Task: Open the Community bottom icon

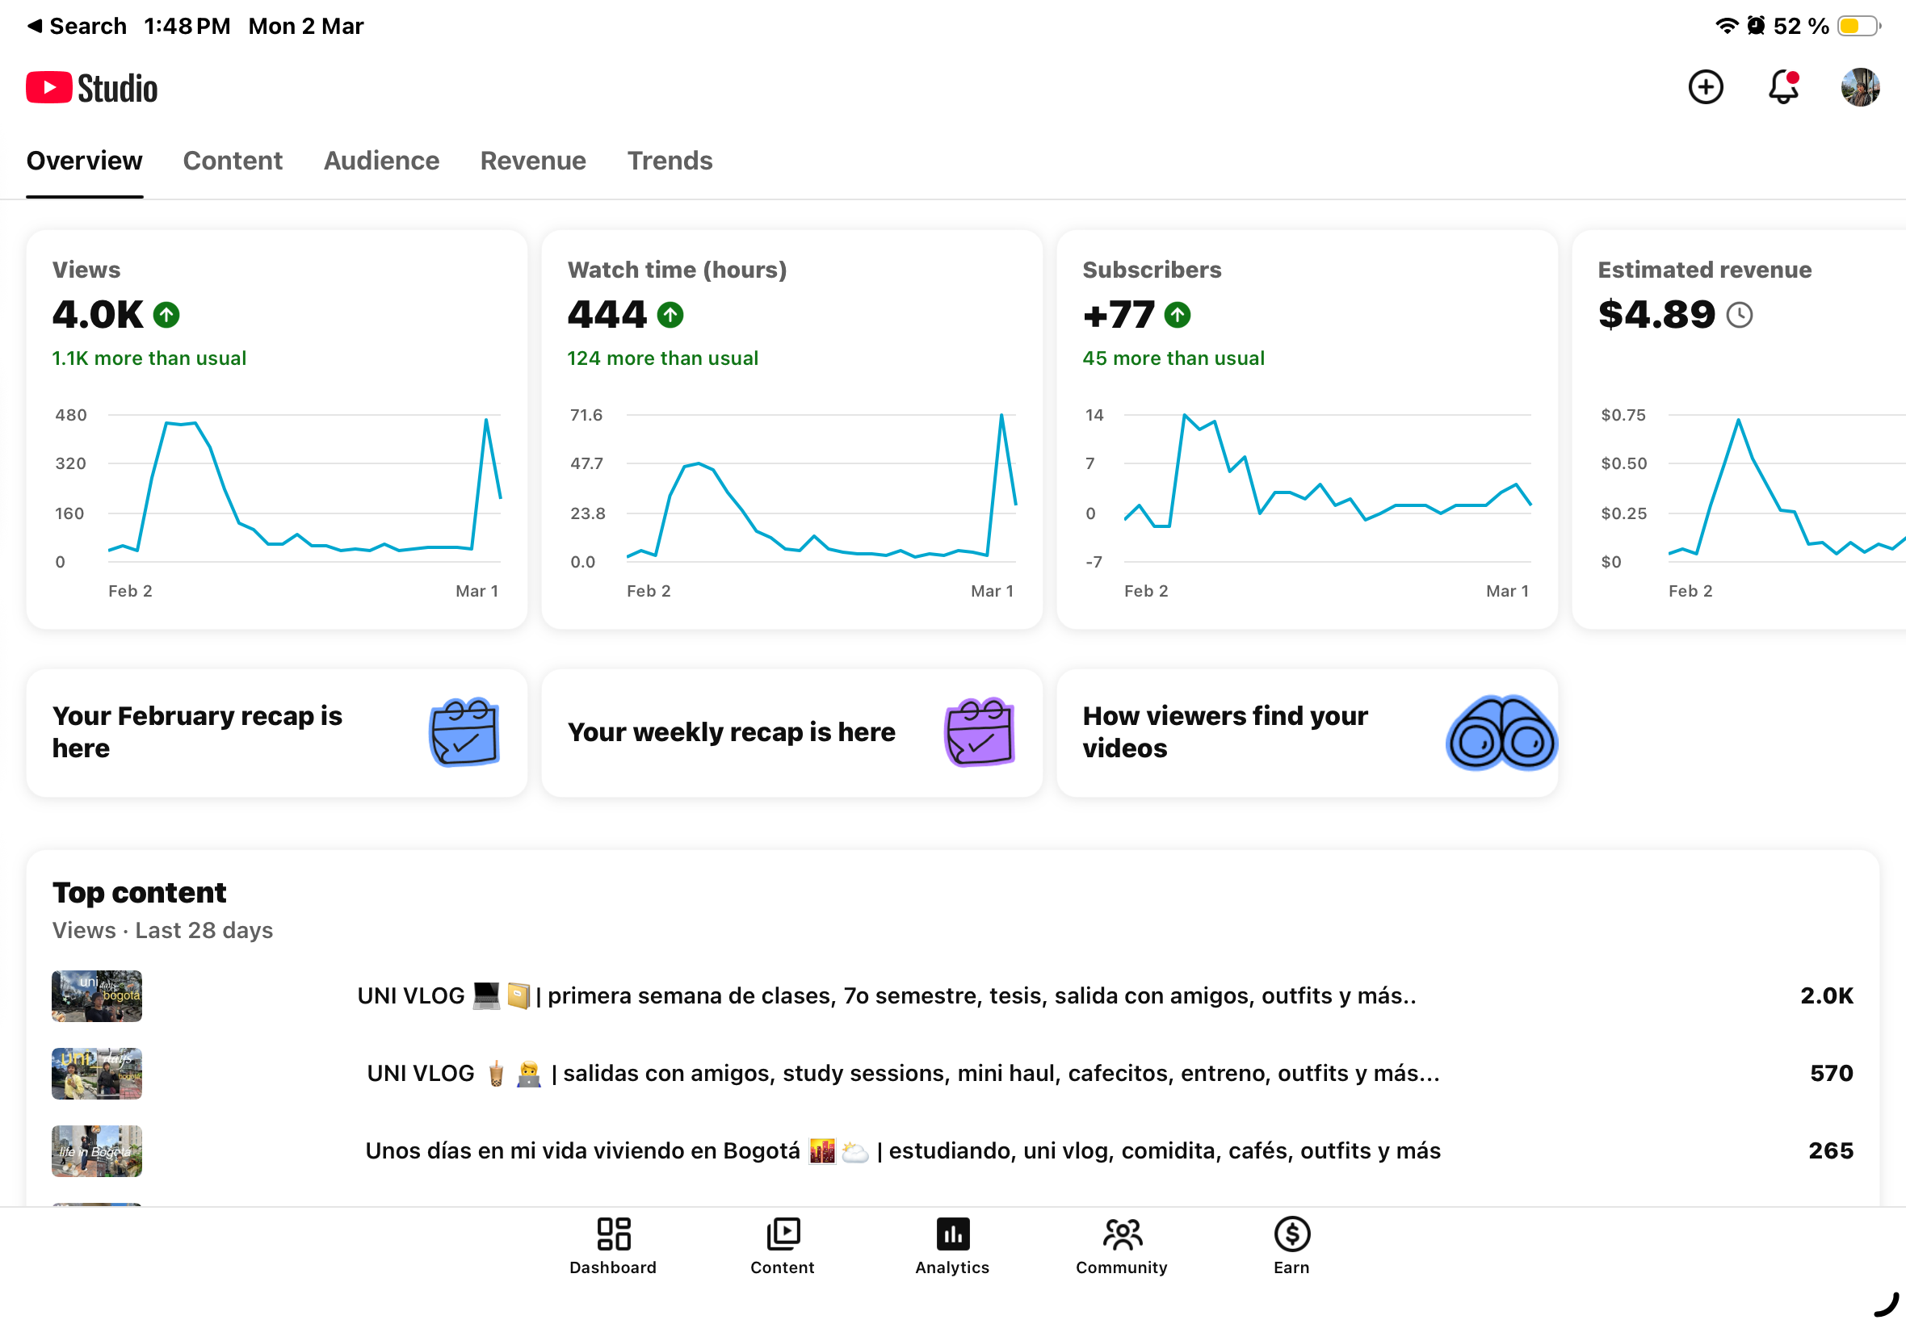Action: pyautogui.click(x=1121, y=1245)
